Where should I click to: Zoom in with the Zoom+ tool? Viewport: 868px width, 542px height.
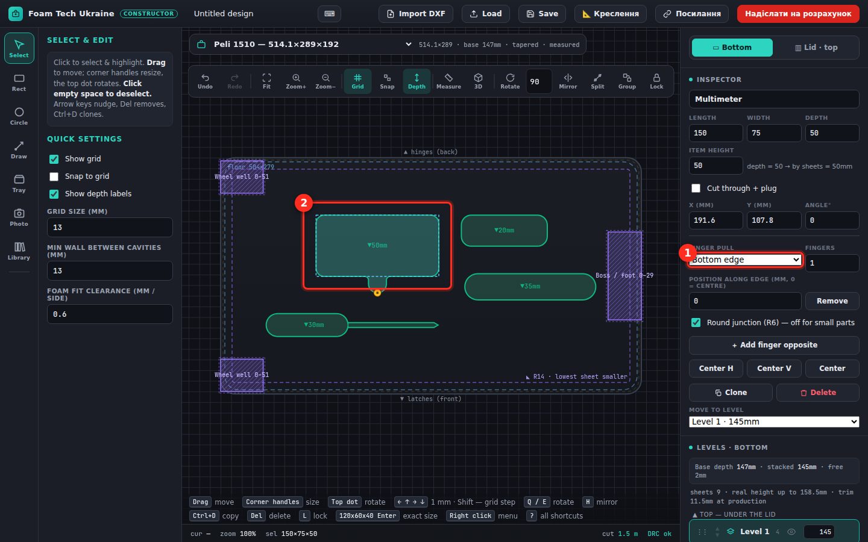(x=296, y=81)
